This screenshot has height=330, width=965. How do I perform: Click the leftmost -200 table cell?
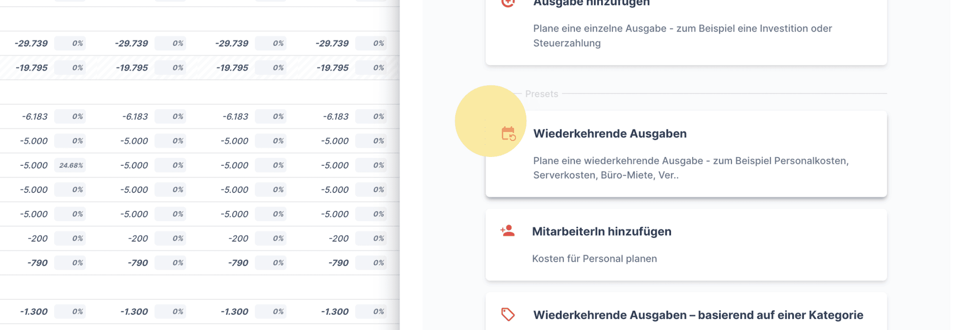(x=38, y=239)
